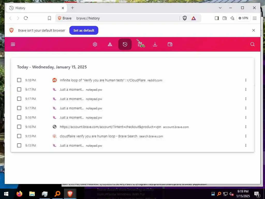Check the reddit.com 9:18 PM entry
The height and width of the screenshot is (199, 265).
pyautogui.click(x=19, y=80)
